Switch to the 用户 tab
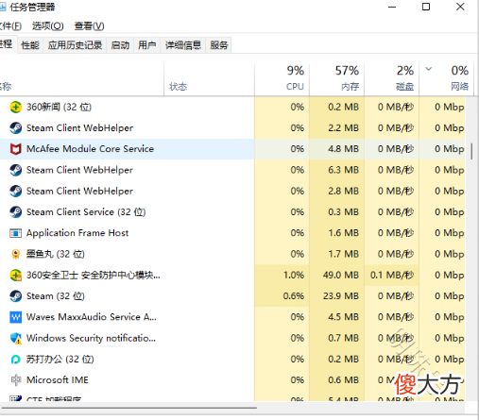Screen dimensions: 479x420 click(147, 45)
